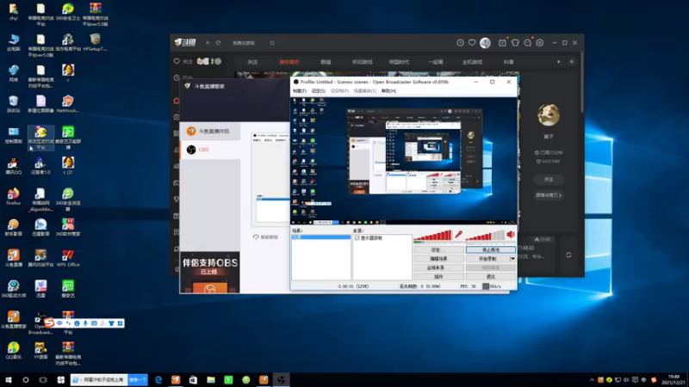Viewport: 689px width, 387px height.
Task: Click the Douyu user avatar in the title bar
Action: pyautogui.click(x=485, y=42)
